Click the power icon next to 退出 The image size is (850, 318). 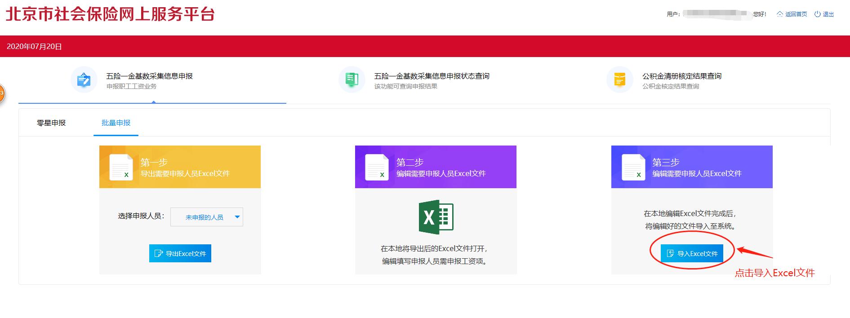click(818, 14)
